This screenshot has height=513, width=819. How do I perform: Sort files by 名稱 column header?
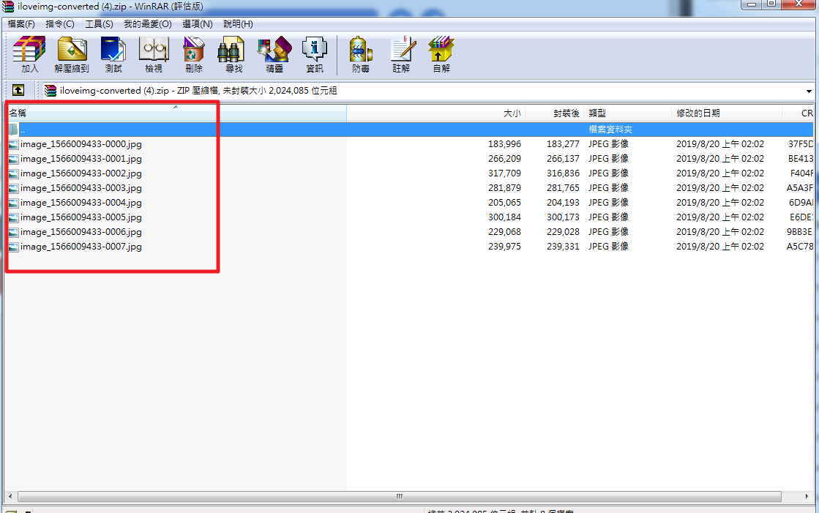pyautogui.click(x=176, y=113)
